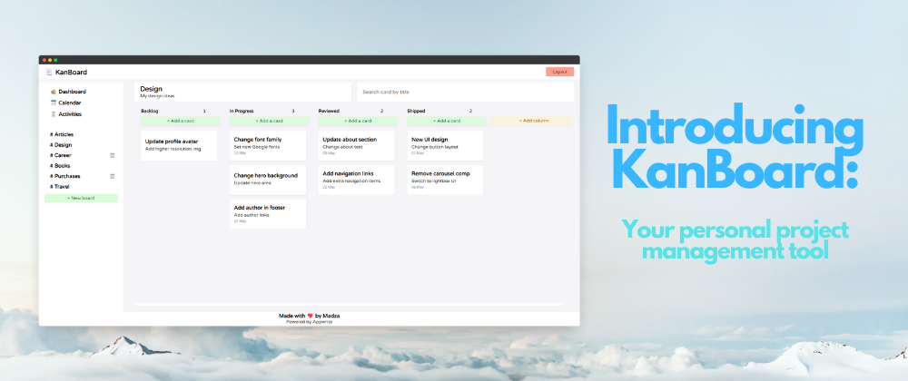Focus the Search card by title field
The height and width of the screenshot is (381, 908).
(466, 92)
